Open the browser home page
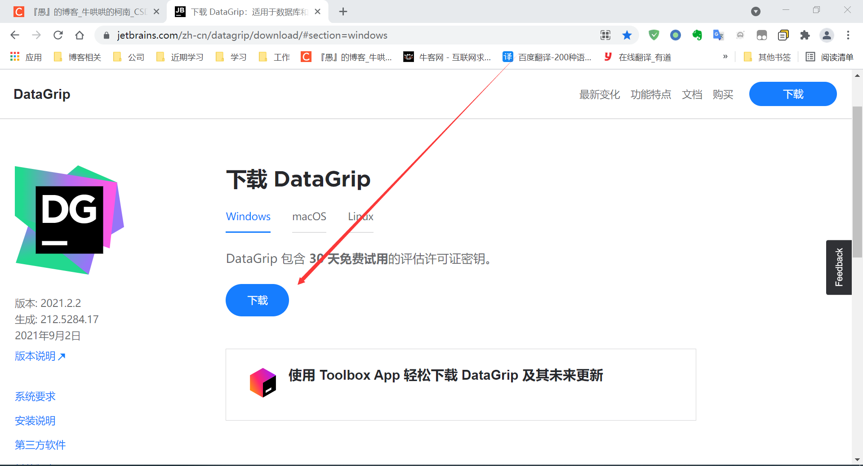This screenshot has height=466, width=863. point(80,35)
